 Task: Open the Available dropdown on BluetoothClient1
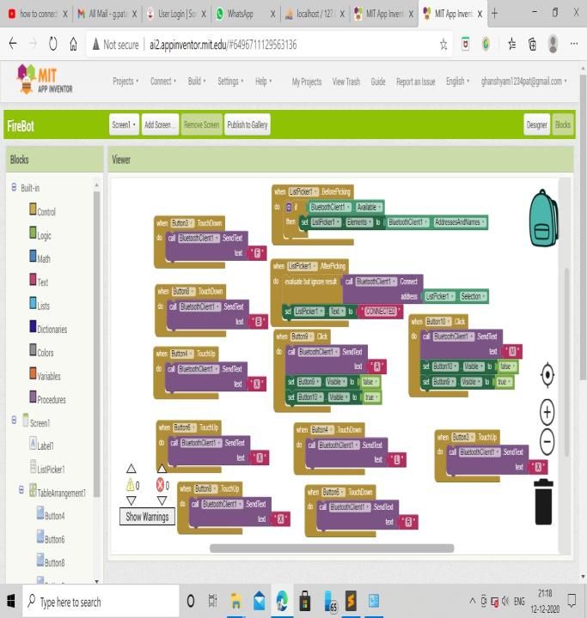(369, 207)
